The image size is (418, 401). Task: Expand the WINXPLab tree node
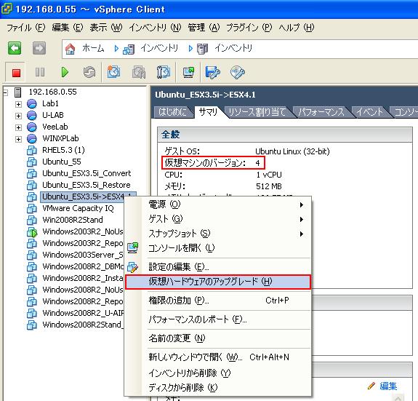(18, 139)
